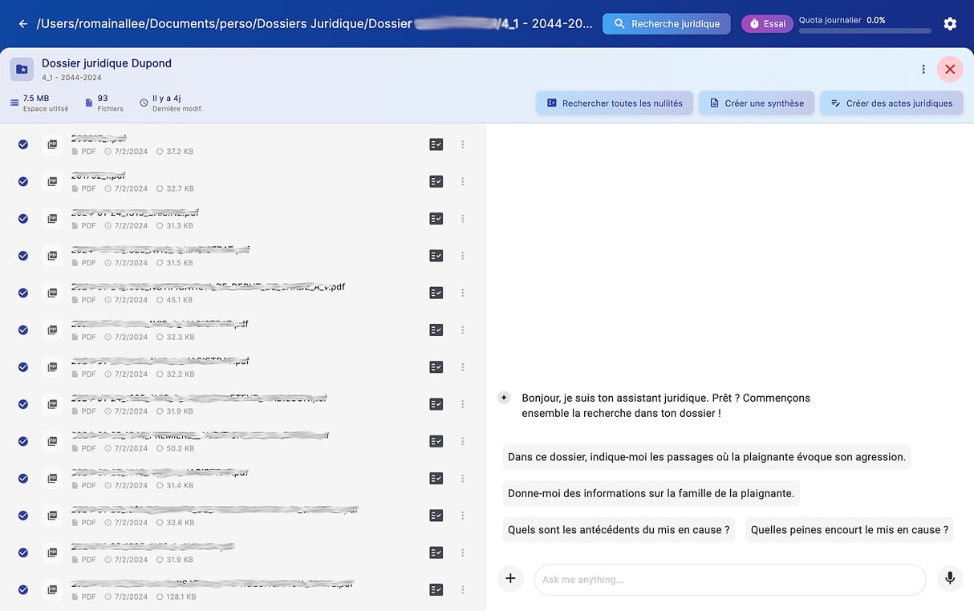Open settings via the gear icon
Image resolution: width=974 pixels, height=611 pixels.
(950, 24)
